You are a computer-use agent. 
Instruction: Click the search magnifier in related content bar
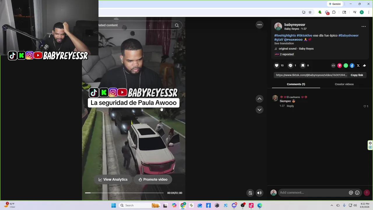[177, 25]
